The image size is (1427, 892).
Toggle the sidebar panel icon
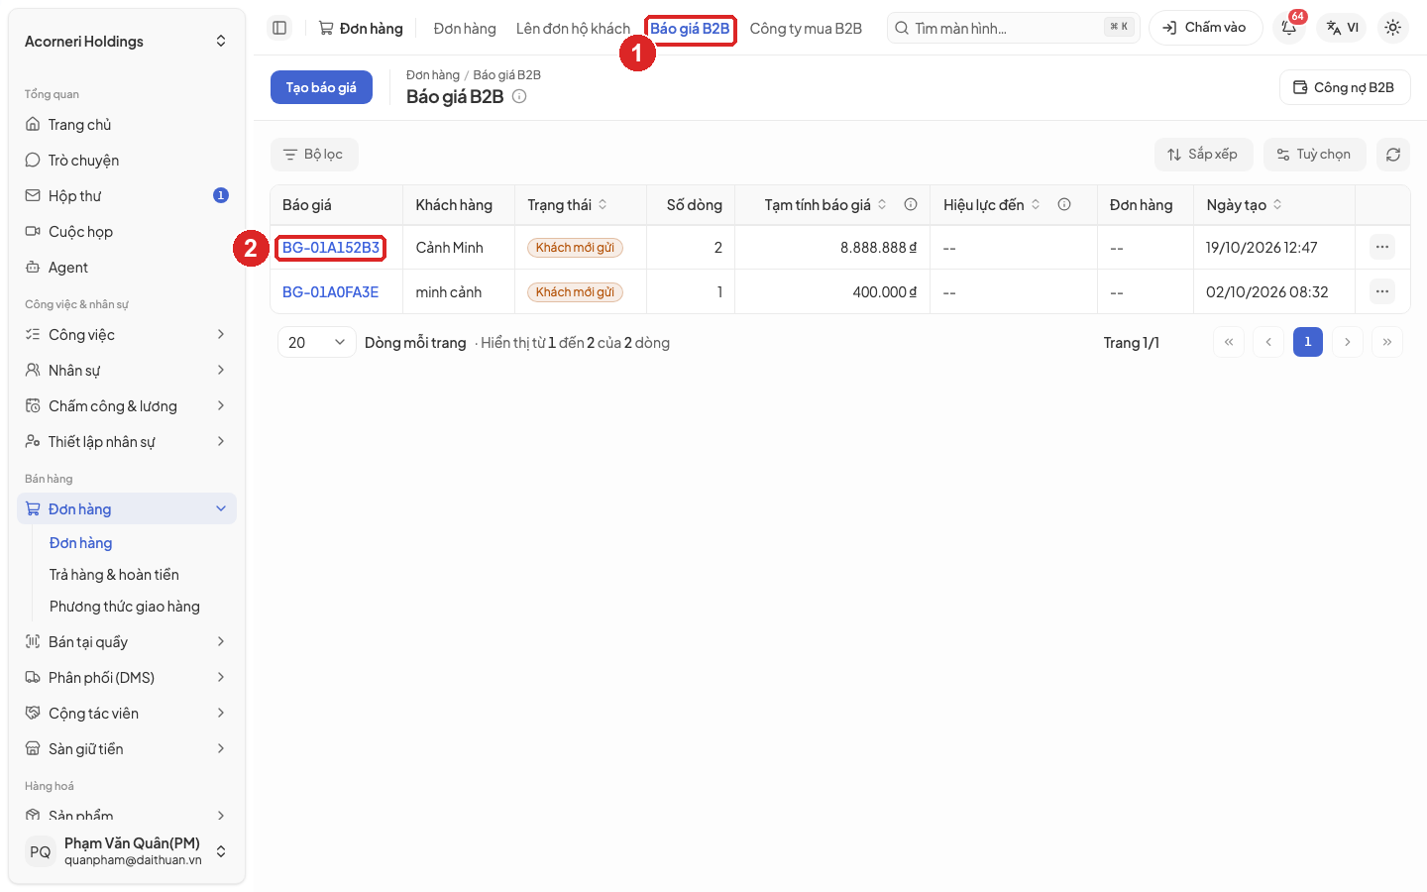[x=279, y=28]
